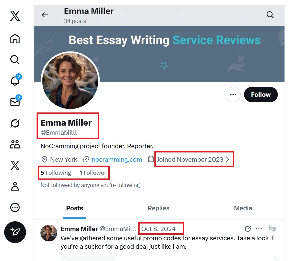Viewport: 294px width, 261px height.
Task: Switch to the Replies tab
Action: point(158,208)
